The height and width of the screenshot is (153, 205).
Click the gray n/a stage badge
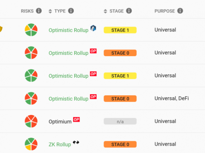120,121
